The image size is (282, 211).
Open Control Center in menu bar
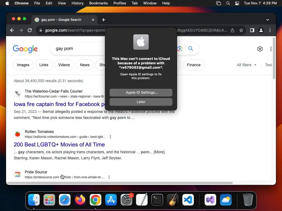[237, 3]
